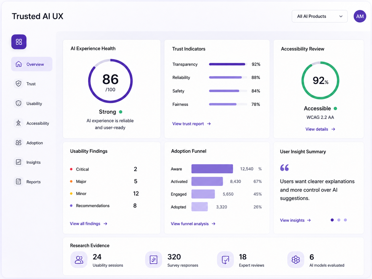Select the second insight carousel dot

pos(339,220)
